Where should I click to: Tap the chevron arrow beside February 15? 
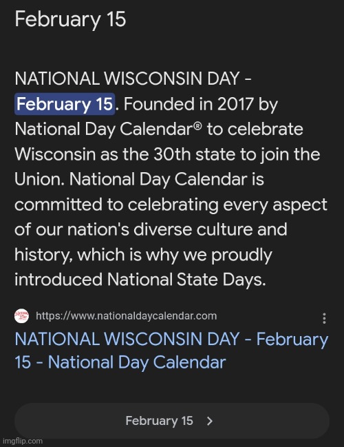pos(210,421)
